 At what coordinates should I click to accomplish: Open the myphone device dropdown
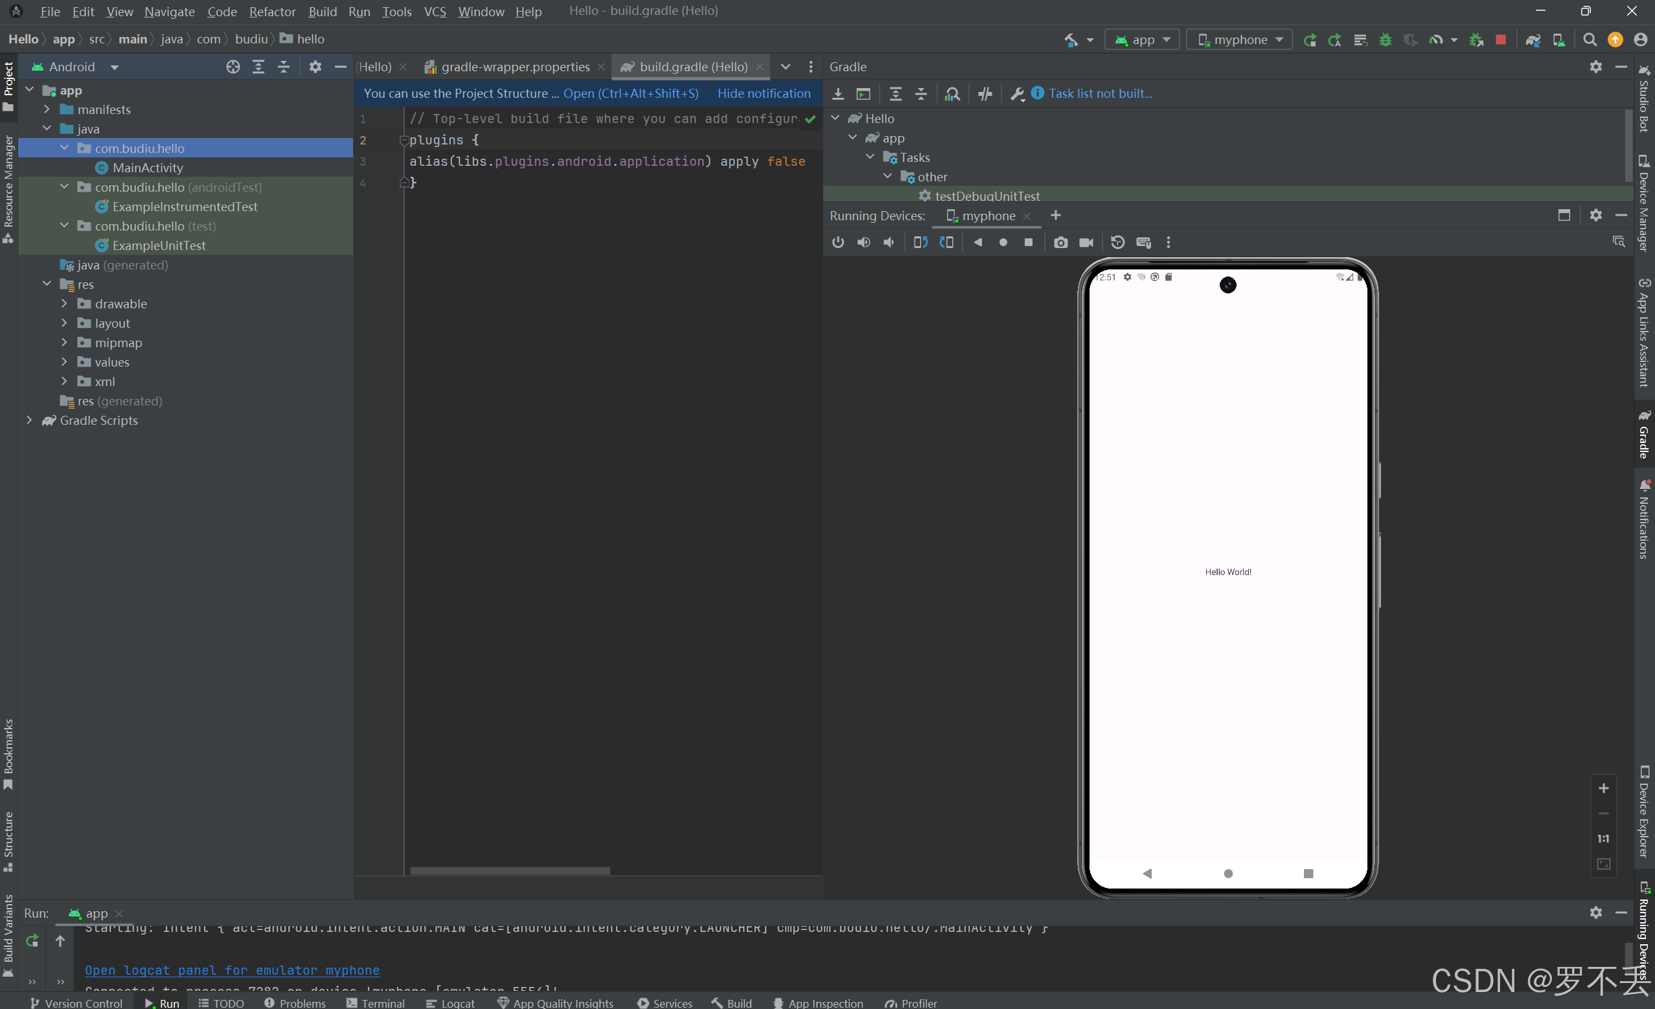[x=1238, y=40]
